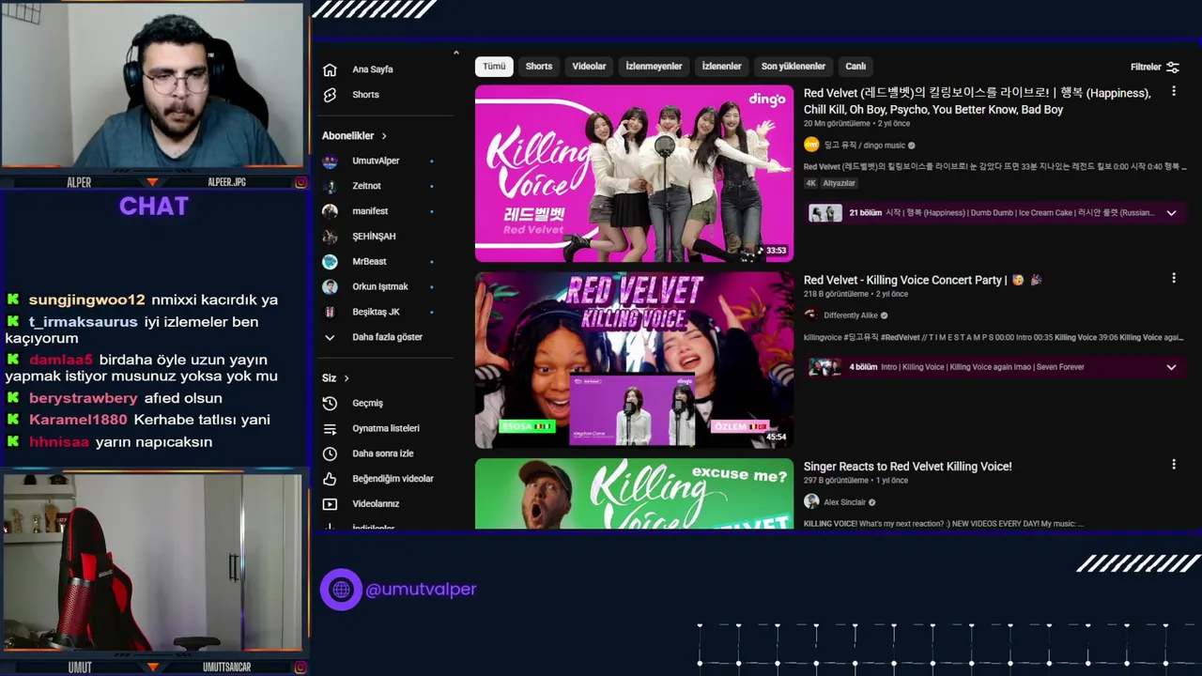This screenshot has width=1202, height=676.
Task: Expand 4 bölüm chapters dropdown
Action: click(x=1171, y=367)
